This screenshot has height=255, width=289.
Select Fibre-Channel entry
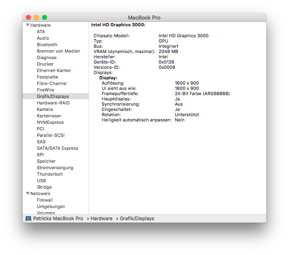(x=52, y=83)
